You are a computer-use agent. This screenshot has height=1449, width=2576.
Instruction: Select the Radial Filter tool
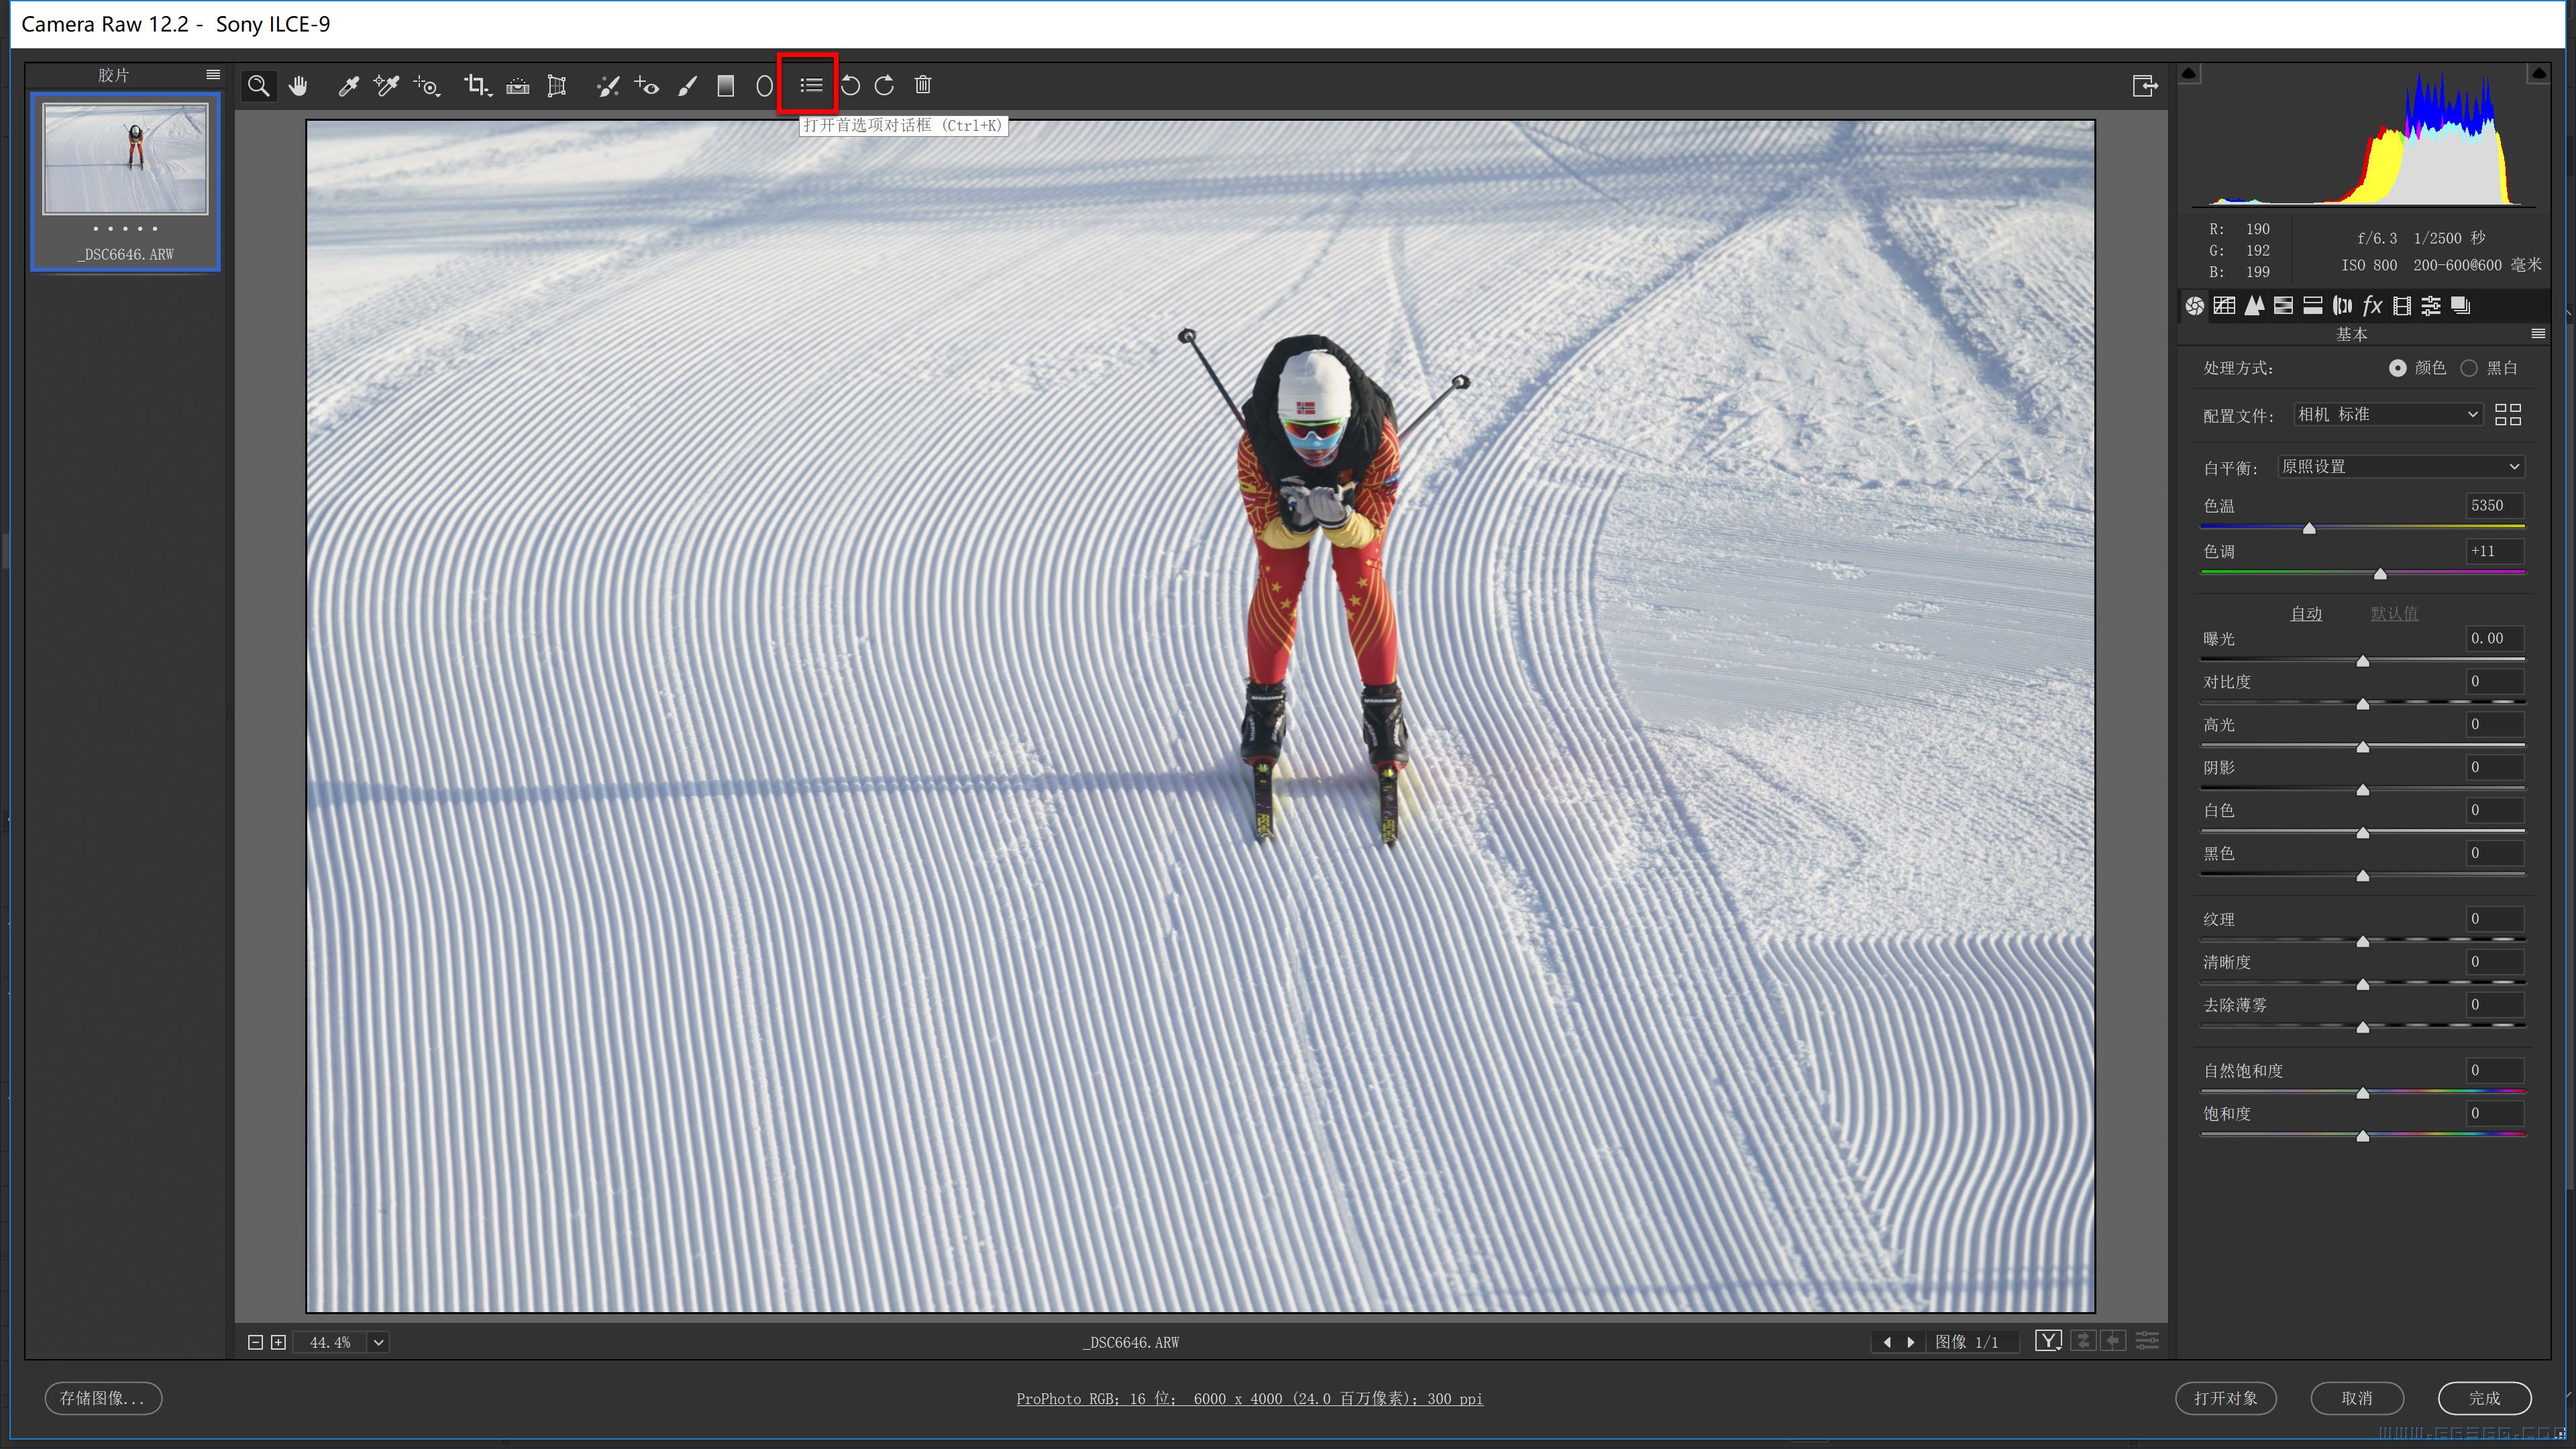[x=765, y=86]
